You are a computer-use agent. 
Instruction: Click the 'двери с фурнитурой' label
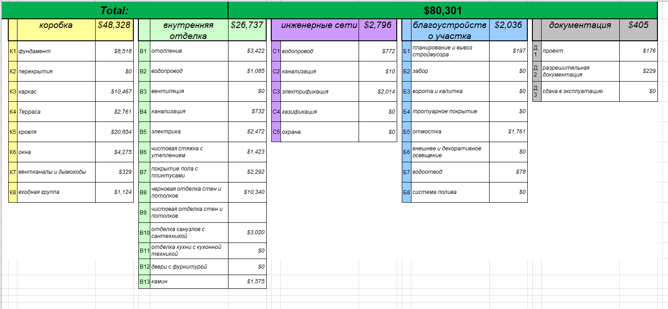(189, 267)
